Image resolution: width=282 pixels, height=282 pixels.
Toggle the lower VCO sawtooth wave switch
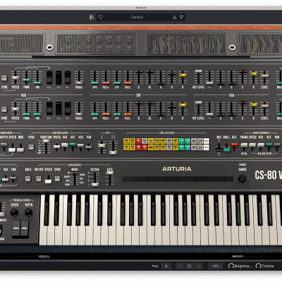tap(68, 109)
